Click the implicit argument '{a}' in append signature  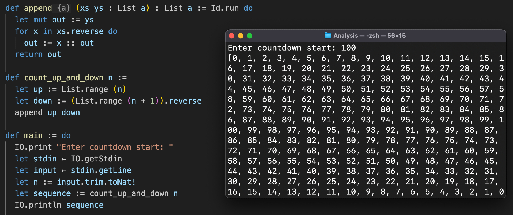click(64, 8)
